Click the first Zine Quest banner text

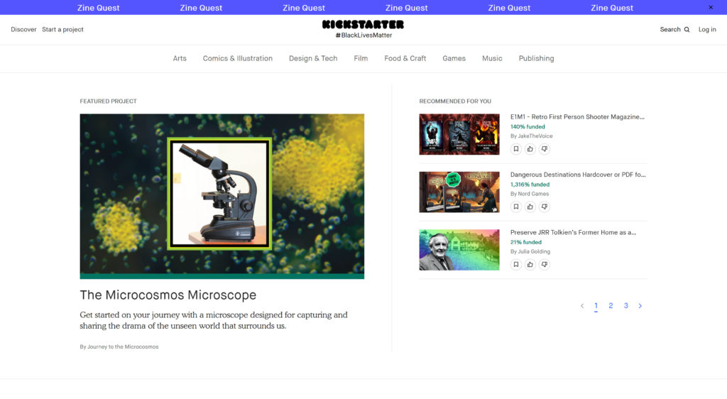98,8
